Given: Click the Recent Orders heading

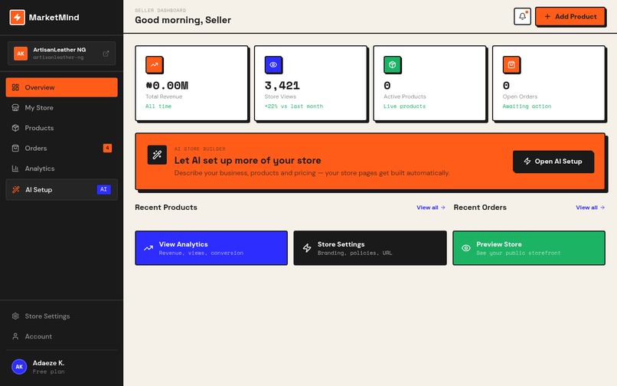Looking at the screenshot, I should click(x=480, y=208).
